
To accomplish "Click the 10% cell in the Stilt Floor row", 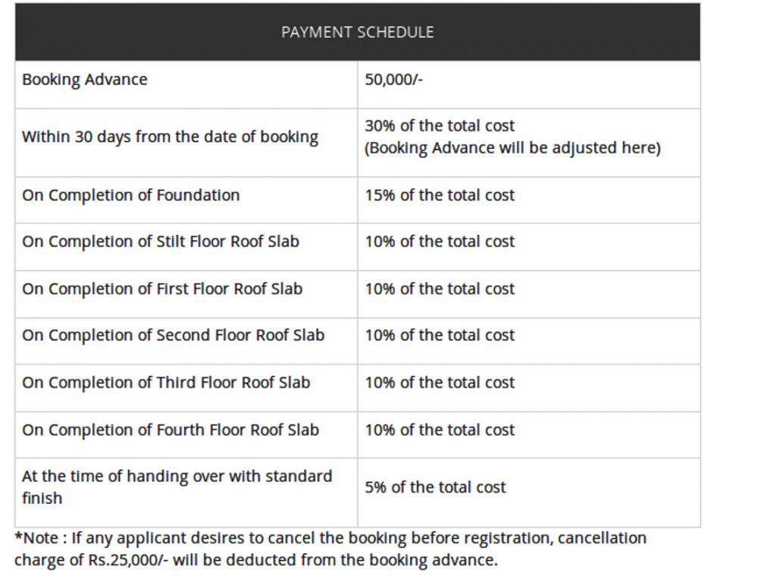I will pyautogui.click(x=440, y=242).
